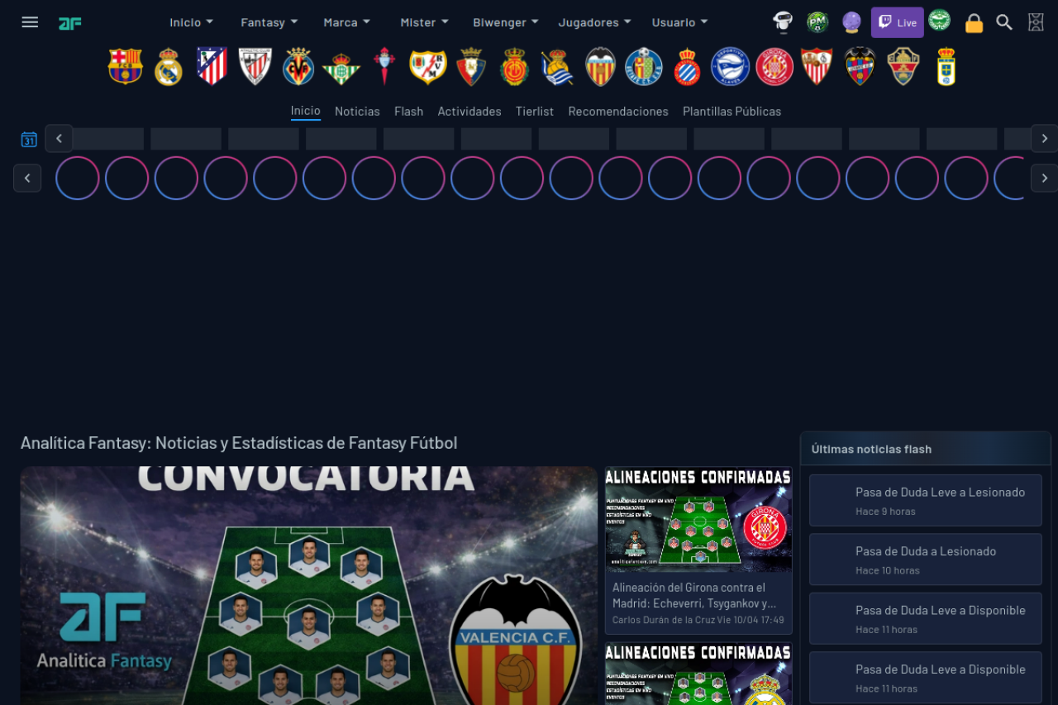Expand the Fantasy dropdown menu
Image resolution: width=1058 pixels, height=705 pixels.
269,22
